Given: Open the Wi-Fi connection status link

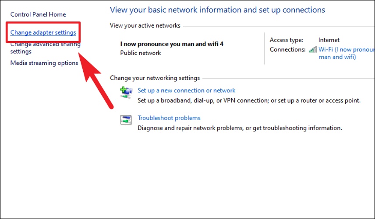Looking at the screenshot, I should tap(347, 53).
